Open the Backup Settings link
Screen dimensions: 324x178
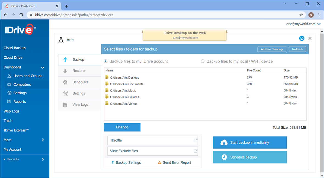pyautogui.click(x=128, y=163)
